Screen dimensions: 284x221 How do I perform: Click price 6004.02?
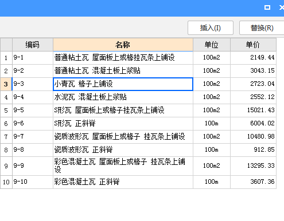(253, 124)
